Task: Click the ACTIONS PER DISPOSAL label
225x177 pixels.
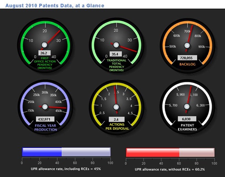Action: [117, 126]
